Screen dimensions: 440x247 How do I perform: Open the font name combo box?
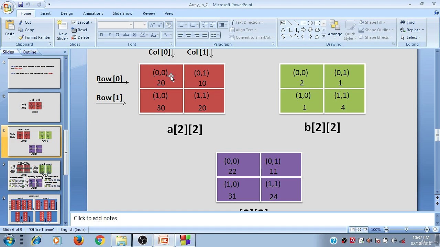click(115, 25)
